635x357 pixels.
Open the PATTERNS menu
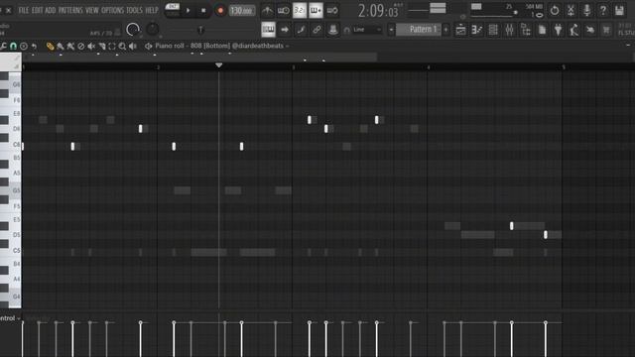(70, 10)
